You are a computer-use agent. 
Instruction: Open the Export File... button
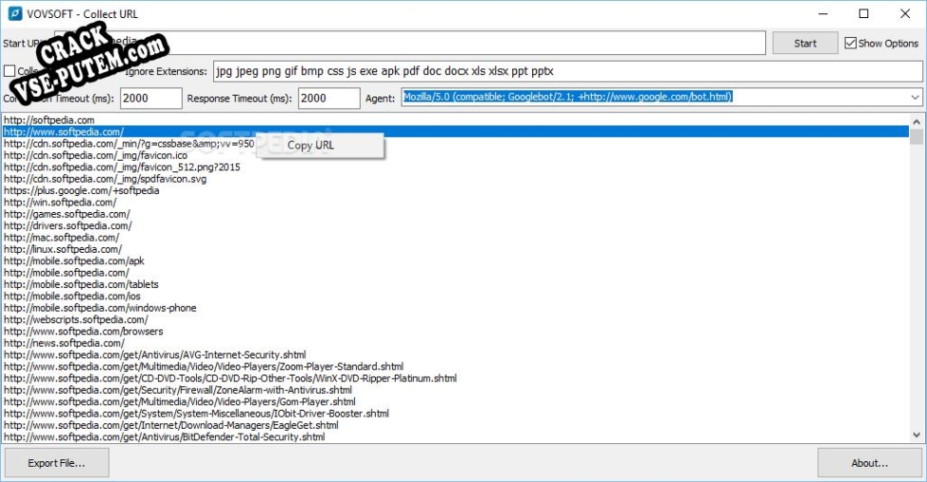click(56, 463)
